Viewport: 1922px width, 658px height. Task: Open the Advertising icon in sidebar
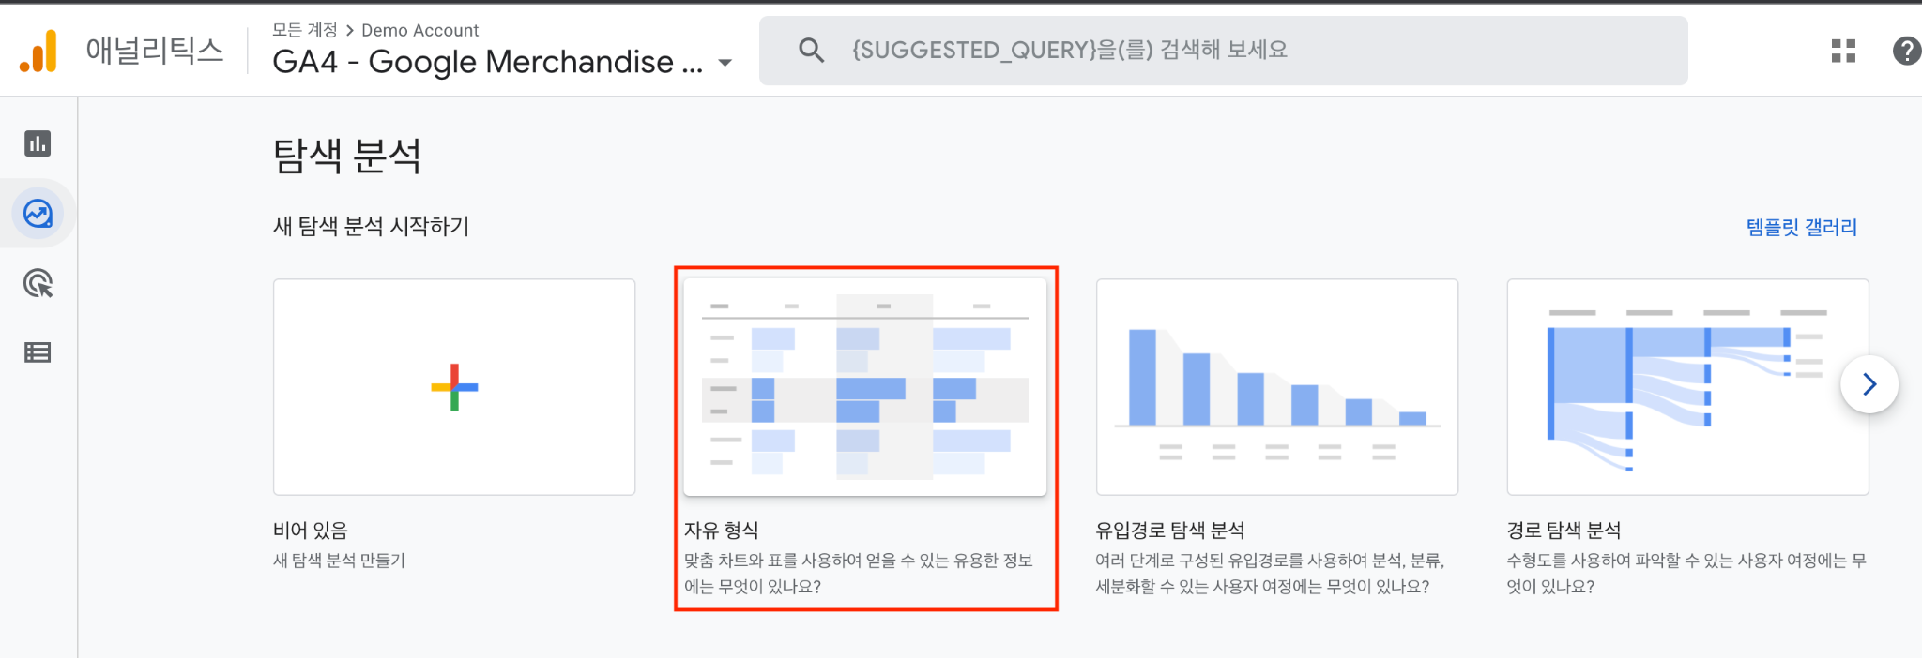(38, 283)
